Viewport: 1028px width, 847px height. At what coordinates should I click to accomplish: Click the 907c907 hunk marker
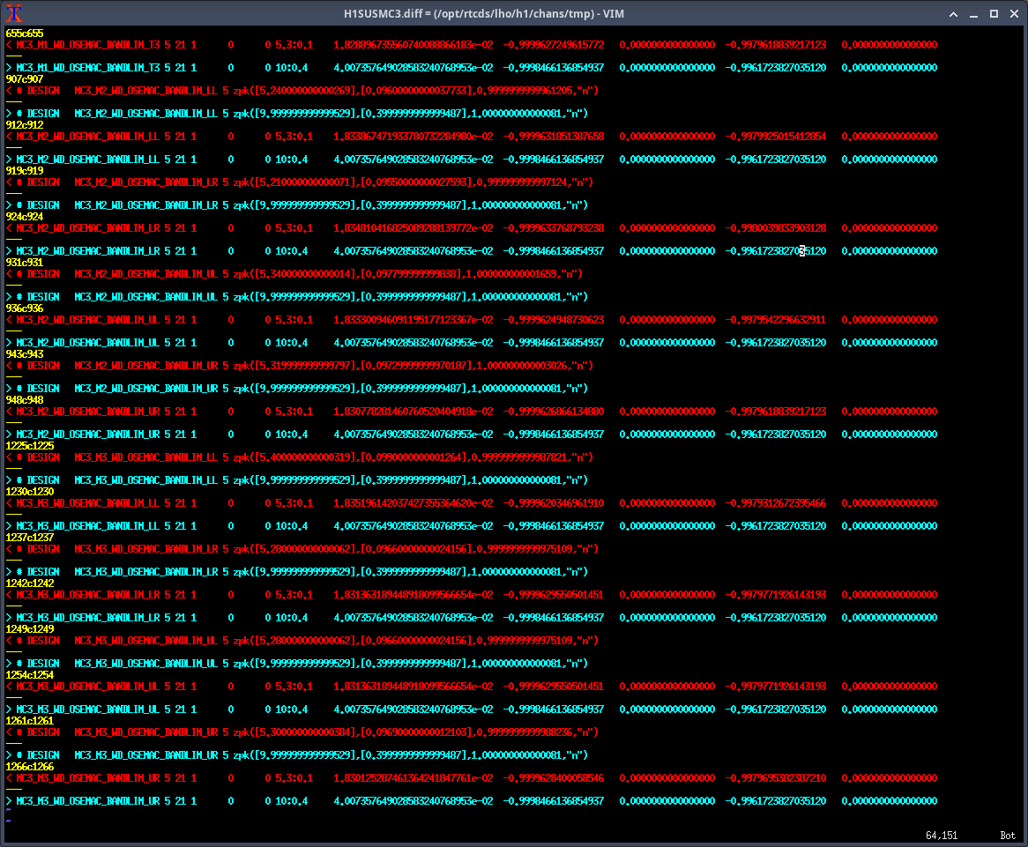24,78
